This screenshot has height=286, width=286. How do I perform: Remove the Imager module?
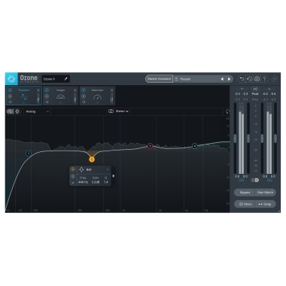pyautogui.click(x=75, y=90)
